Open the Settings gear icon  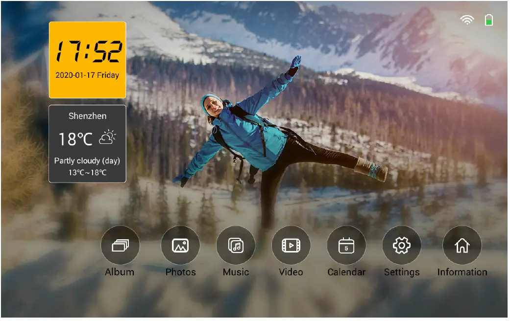402,245
